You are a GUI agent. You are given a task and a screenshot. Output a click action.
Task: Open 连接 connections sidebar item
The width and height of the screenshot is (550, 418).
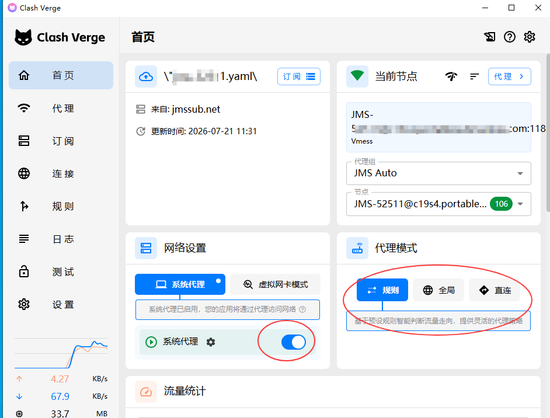pyautogui.click(x=61, y=173)
